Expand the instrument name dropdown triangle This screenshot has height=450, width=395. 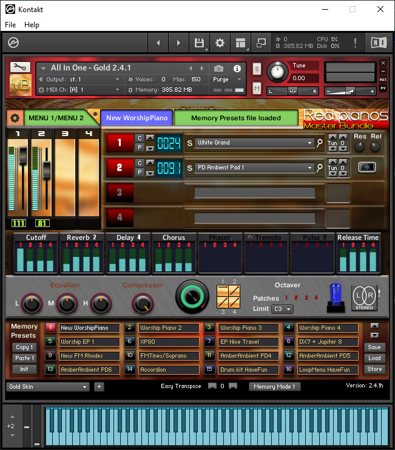tap(43, 68)
